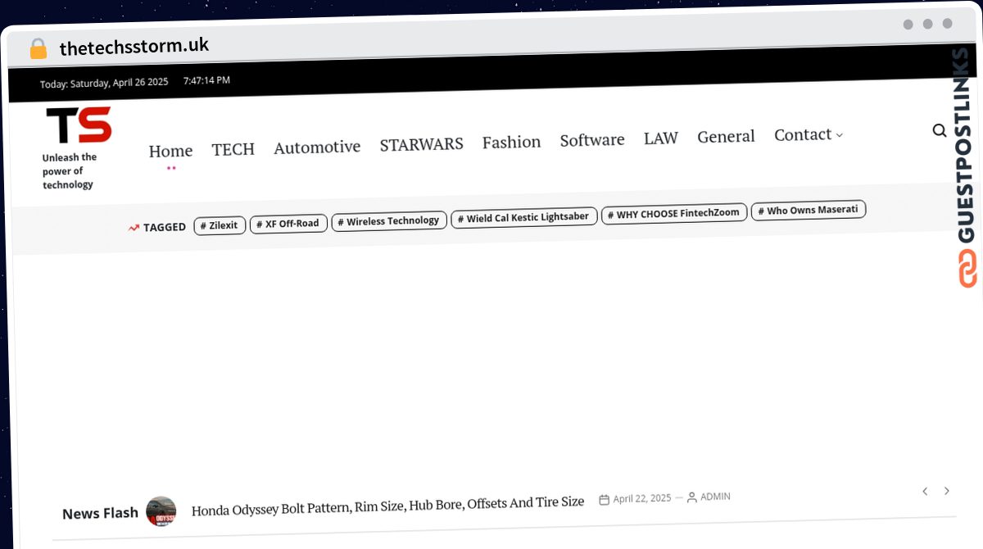983x549 pixels.
Task: Go to the TECH menu section
Action: 233,149
